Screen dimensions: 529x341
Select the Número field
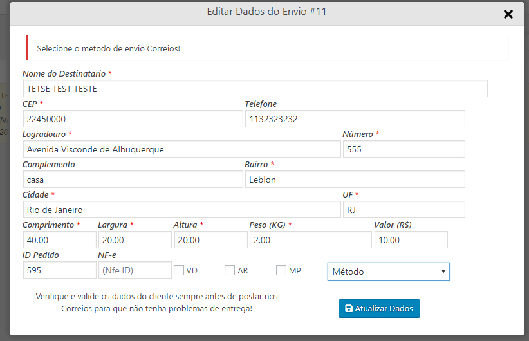404,149
